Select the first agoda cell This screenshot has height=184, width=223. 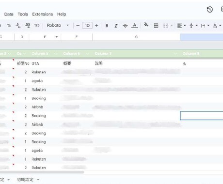pos(37,81)
